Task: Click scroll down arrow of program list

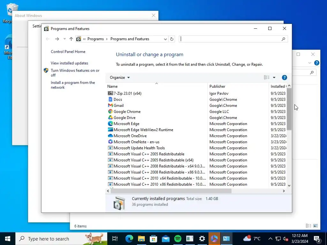Action: pos(289,185)
